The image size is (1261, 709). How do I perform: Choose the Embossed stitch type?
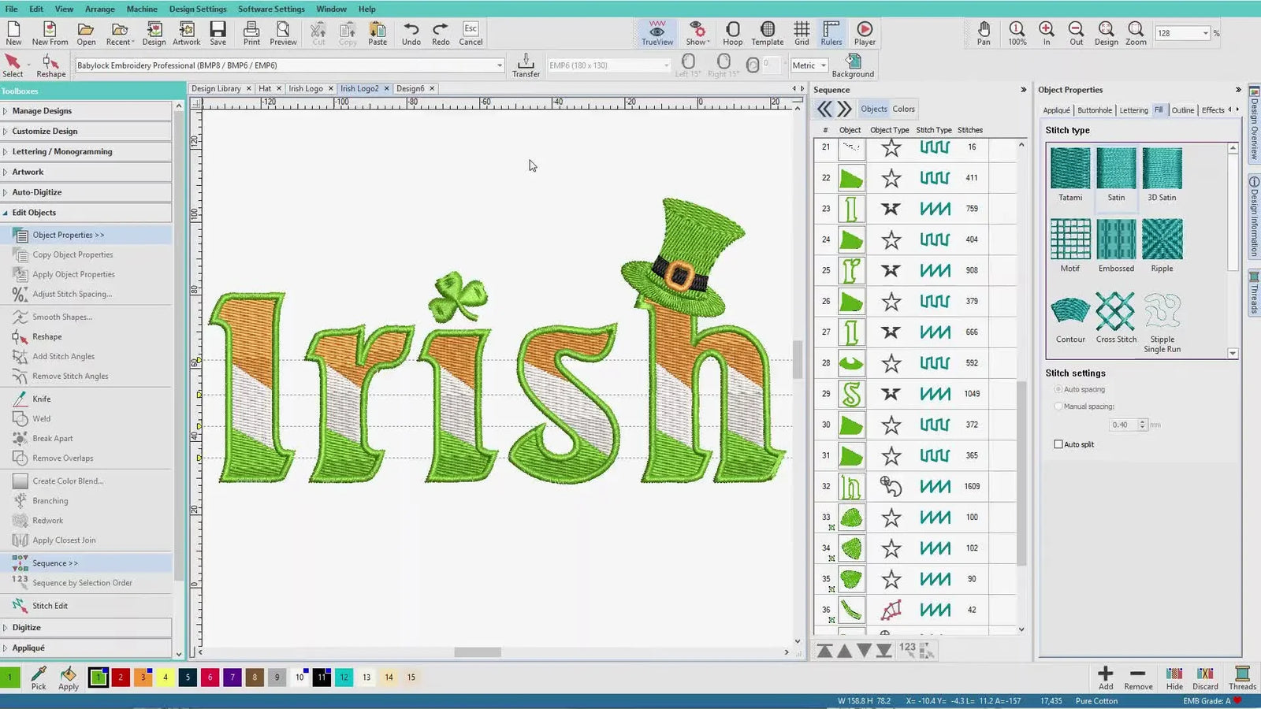pyautogui.click(x=1116, y=246)
